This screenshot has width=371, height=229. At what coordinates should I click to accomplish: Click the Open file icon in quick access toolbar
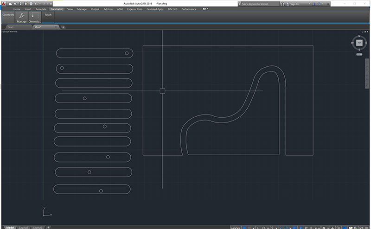(x=15, y=4)
